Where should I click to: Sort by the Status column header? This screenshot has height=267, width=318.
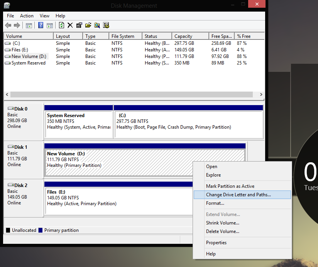(157, 36)
